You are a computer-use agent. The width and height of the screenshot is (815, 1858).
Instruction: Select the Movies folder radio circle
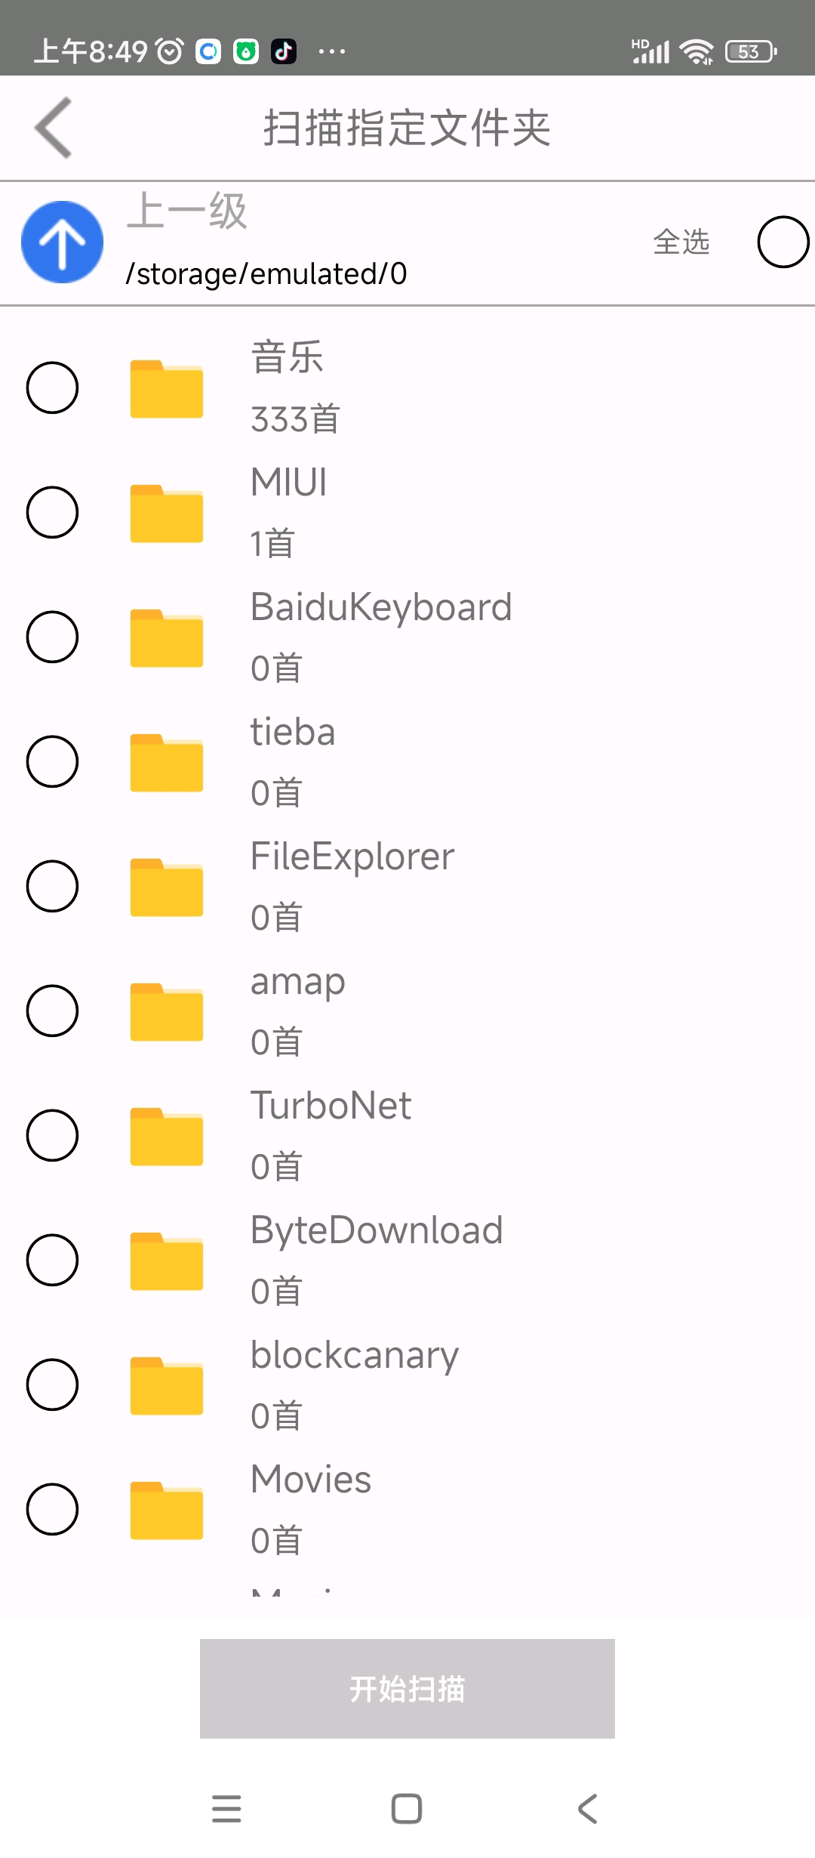tap(52, 1509)
